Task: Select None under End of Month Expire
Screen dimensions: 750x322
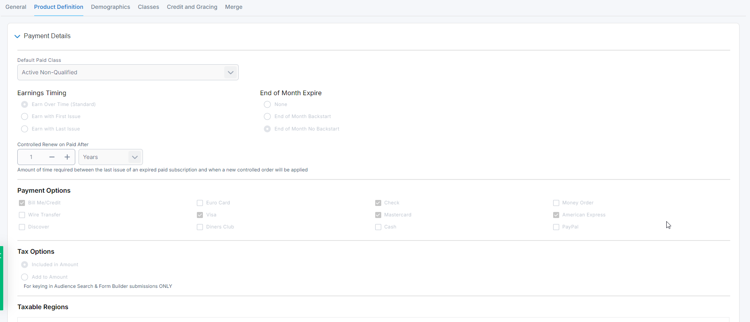Action: [267, 104]
